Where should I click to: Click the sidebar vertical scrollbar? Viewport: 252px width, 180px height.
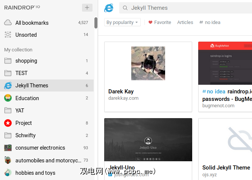96,23
